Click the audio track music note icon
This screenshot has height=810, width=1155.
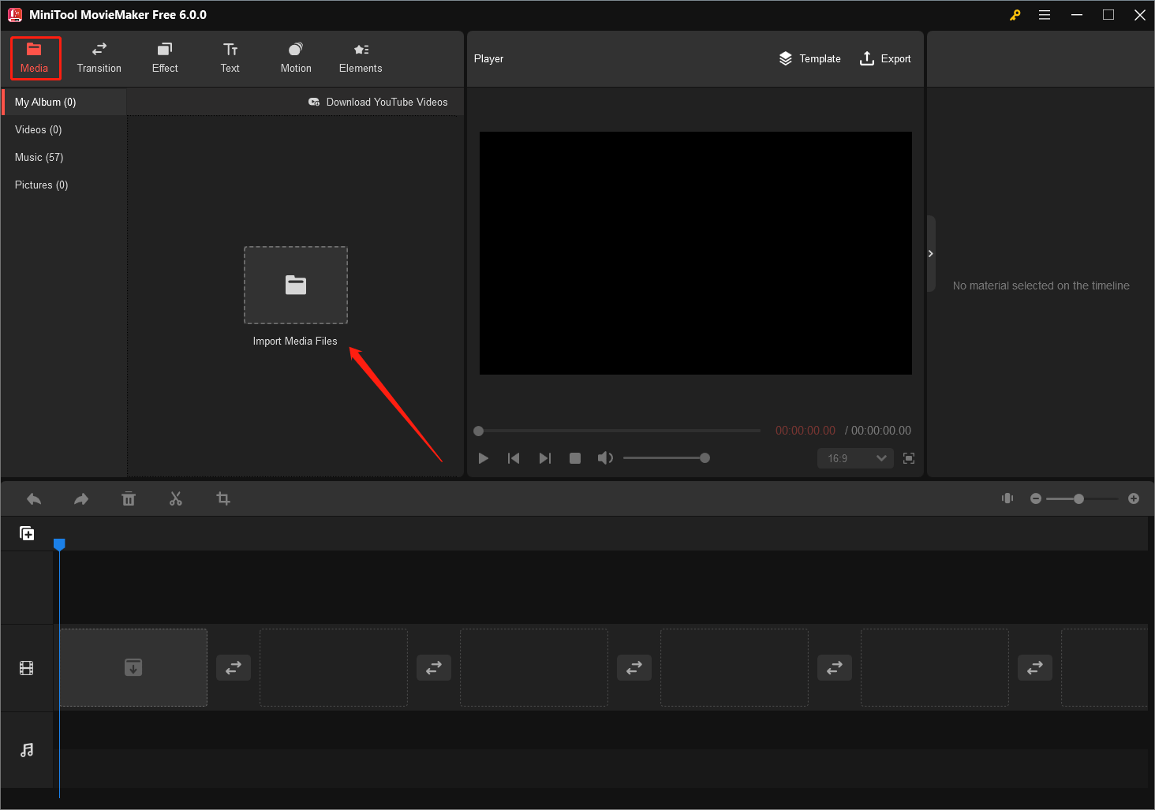27,750
